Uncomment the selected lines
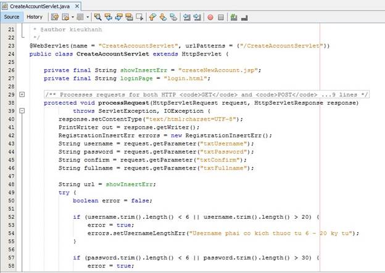 pos(244,17)
